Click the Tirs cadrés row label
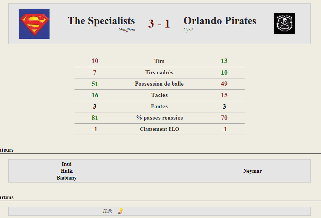Screen dimensions: 321x218 (x=159, y=72)
